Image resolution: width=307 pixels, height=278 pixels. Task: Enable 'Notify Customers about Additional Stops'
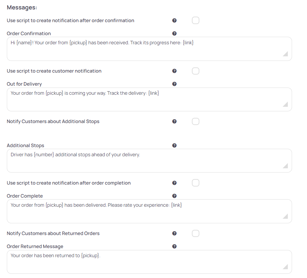(x=195, y=121)
